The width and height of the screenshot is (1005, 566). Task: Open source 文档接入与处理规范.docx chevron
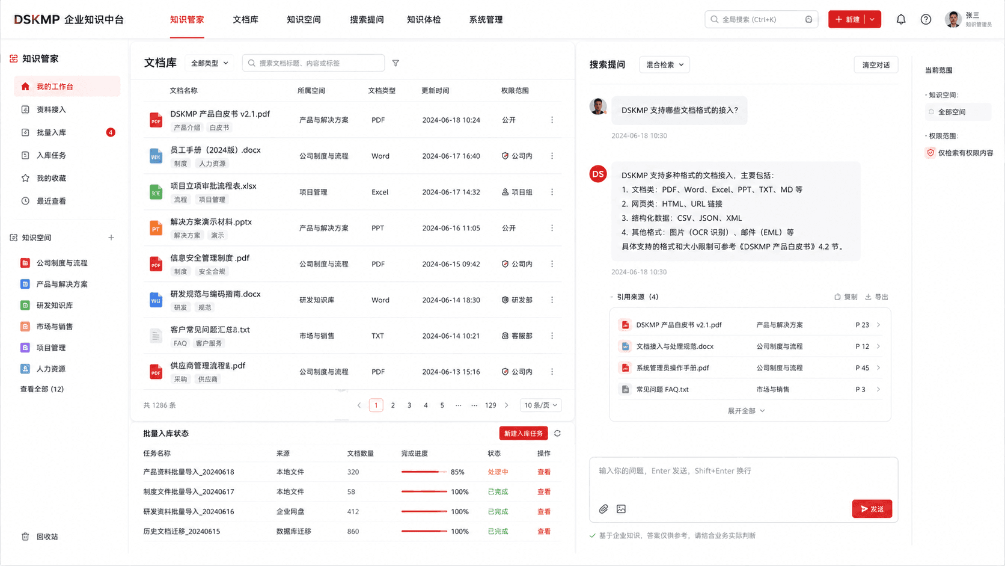pos(878,346)
